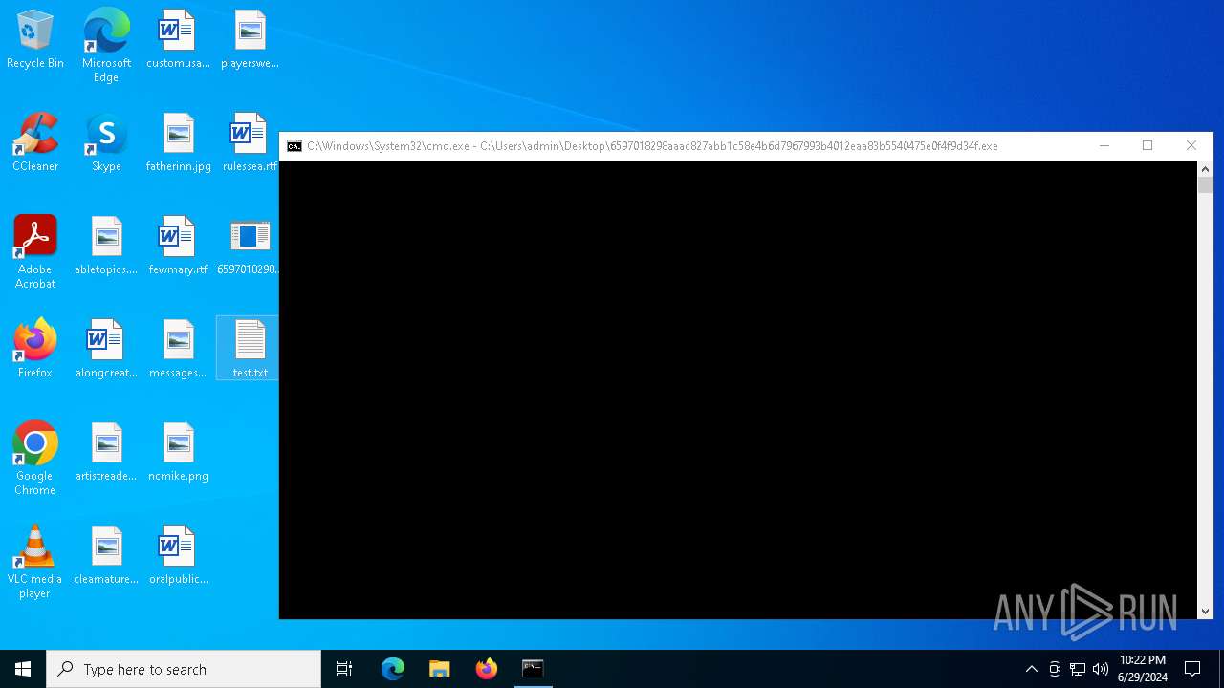The width and height of the screenshot is (1224, 688).
Task: Select the clearnature image file icon
Action: click(106, 556)
